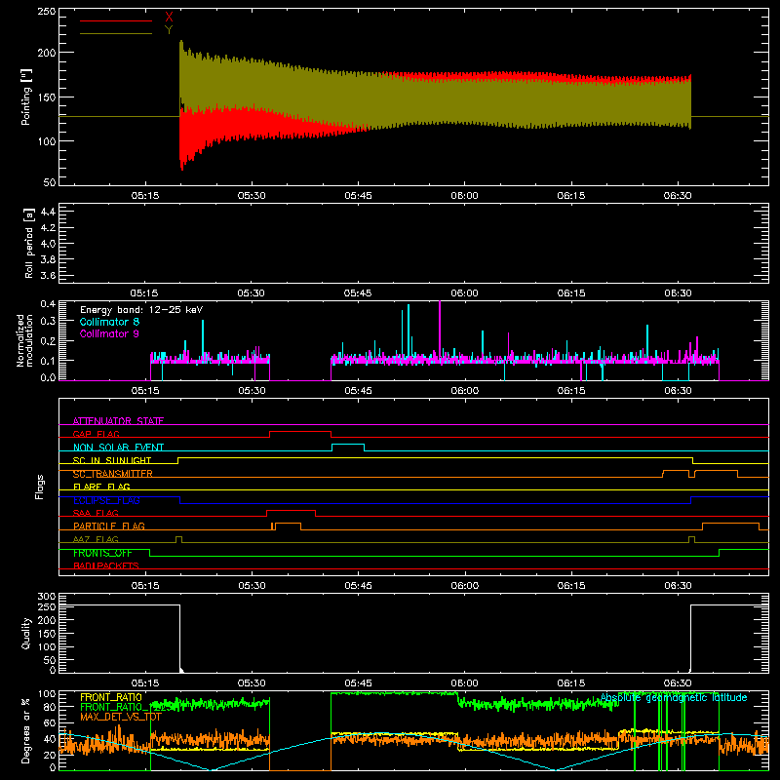The width and height of the screenshot is (780, 780).
Task: Click the red X legend line
Action: (116, 20)
